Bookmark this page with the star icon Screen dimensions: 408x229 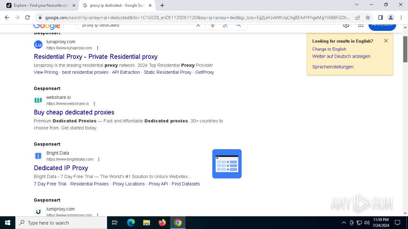[x=368, y=17]
